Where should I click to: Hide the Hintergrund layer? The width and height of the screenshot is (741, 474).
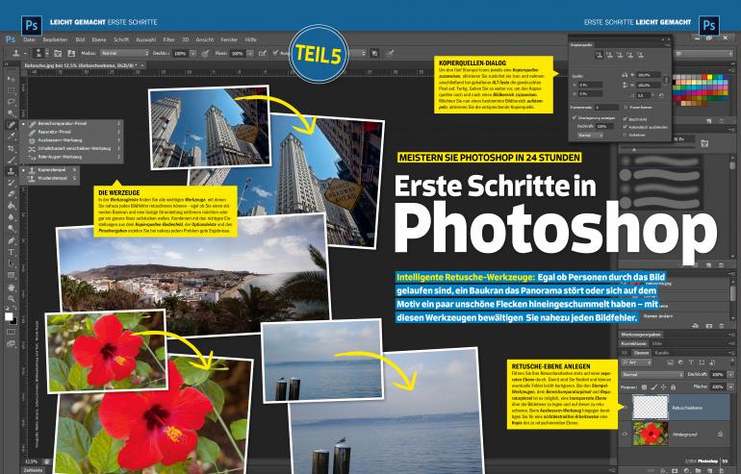(x=626, y=434)
